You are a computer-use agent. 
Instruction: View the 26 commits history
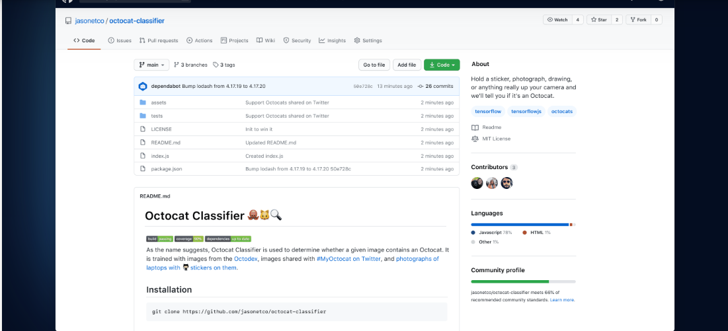436,87
